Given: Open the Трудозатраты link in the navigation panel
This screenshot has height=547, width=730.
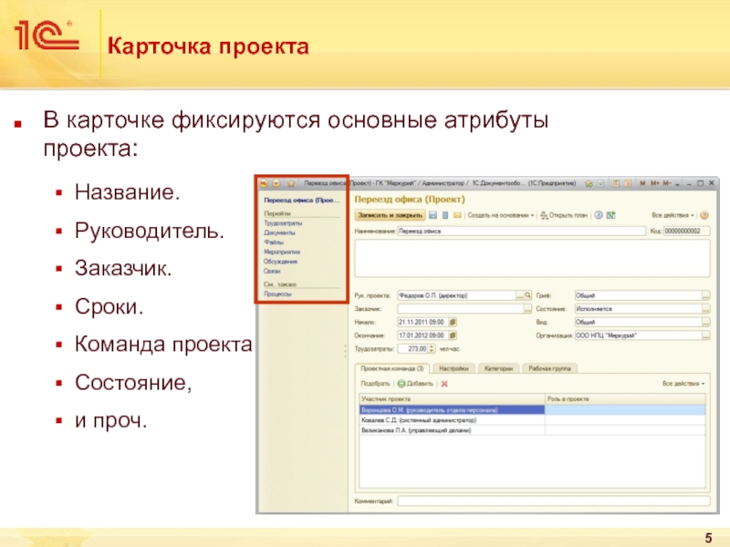Looking at the screenshot, I should coord(284,222).
